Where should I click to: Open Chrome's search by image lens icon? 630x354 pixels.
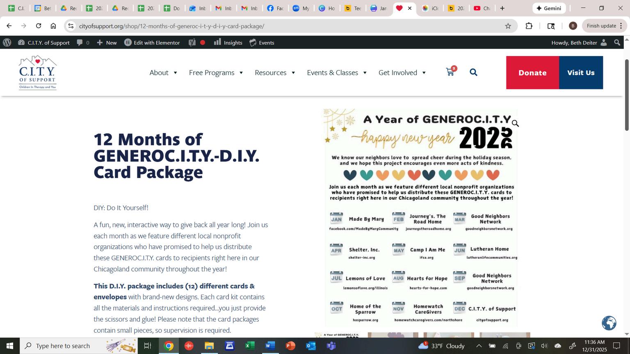click(x=551, y=26)
